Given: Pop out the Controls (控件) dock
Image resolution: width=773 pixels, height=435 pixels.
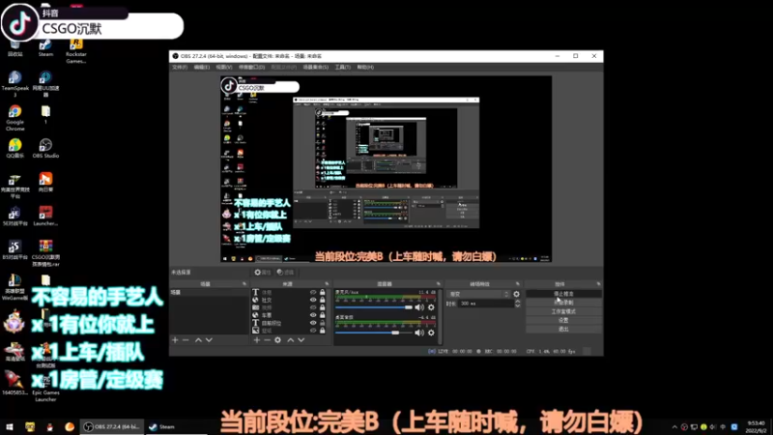Looking at the screenshot, I should 598,284.
